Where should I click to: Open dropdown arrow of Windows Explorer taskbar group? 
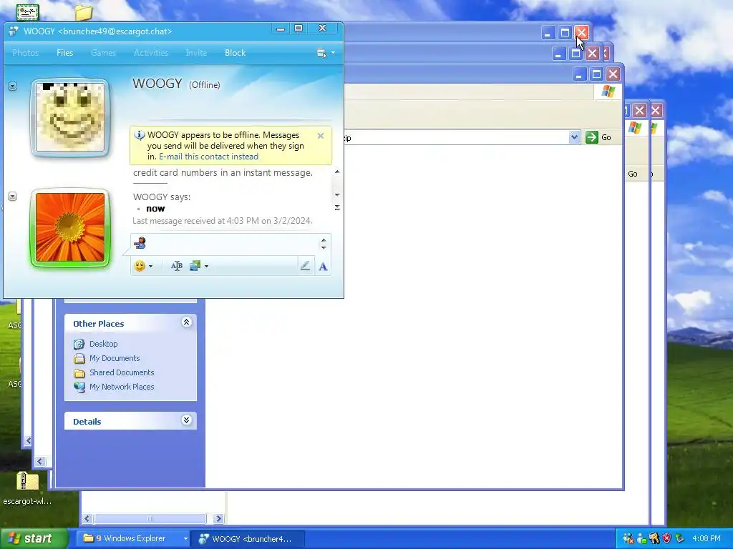185,539
